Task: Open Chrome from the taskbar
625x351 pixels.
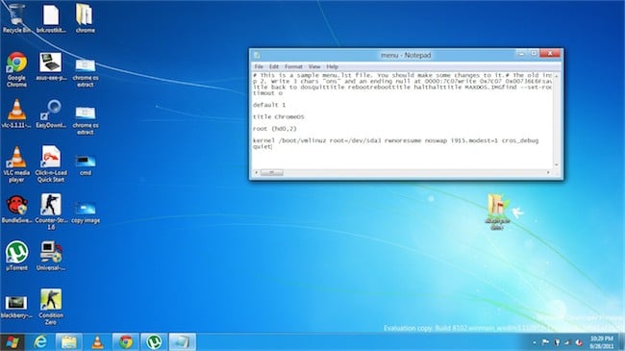Action: [x=126, y=341]
